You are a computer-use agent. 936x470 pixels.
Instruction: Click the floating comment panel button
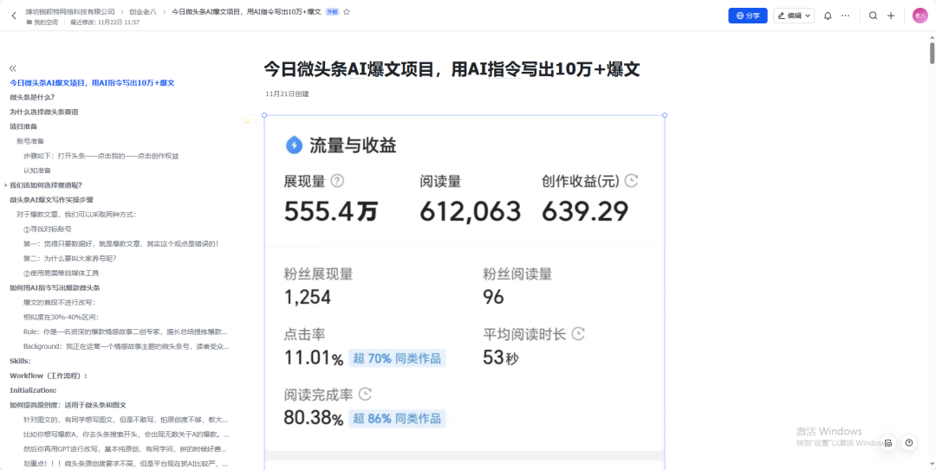[888, 442]
